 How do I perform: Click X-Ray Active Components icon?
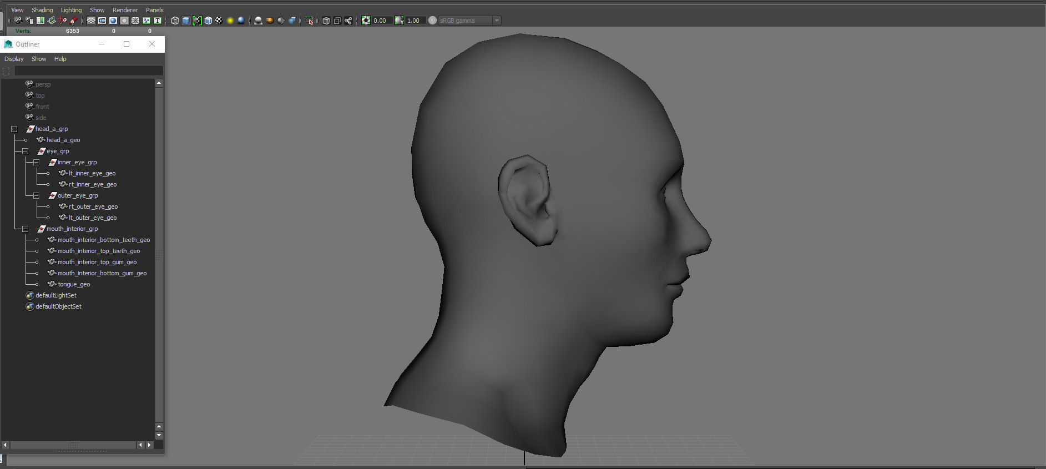(x=337, y=21)
